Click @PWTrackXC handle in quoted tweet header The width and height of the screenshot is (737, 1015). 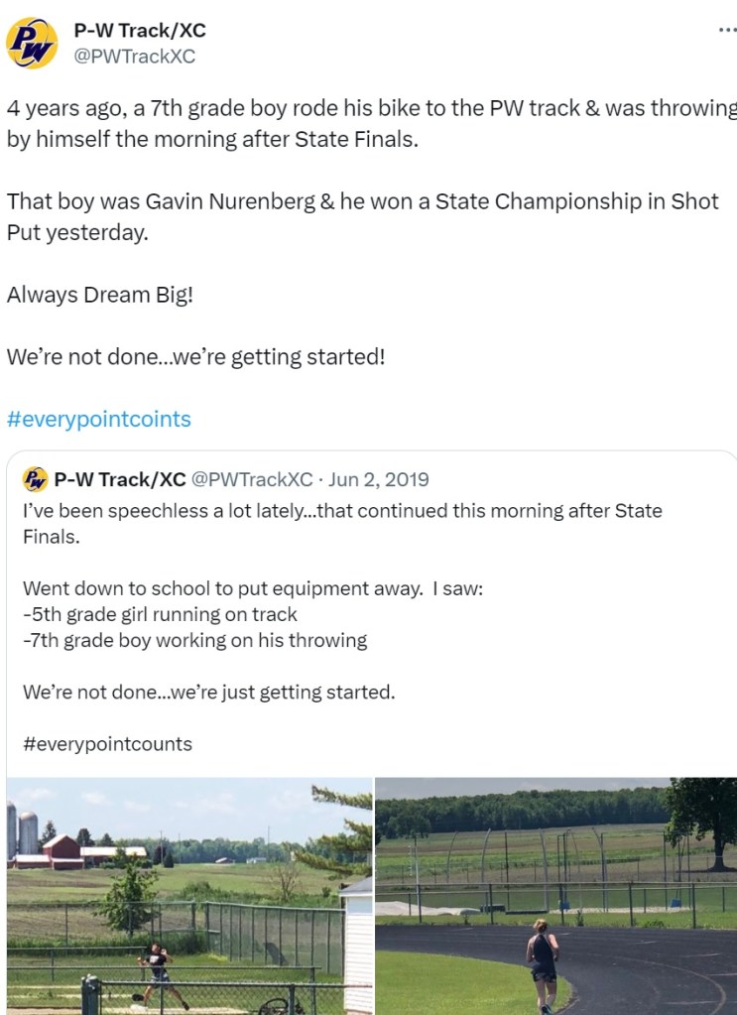251,480
